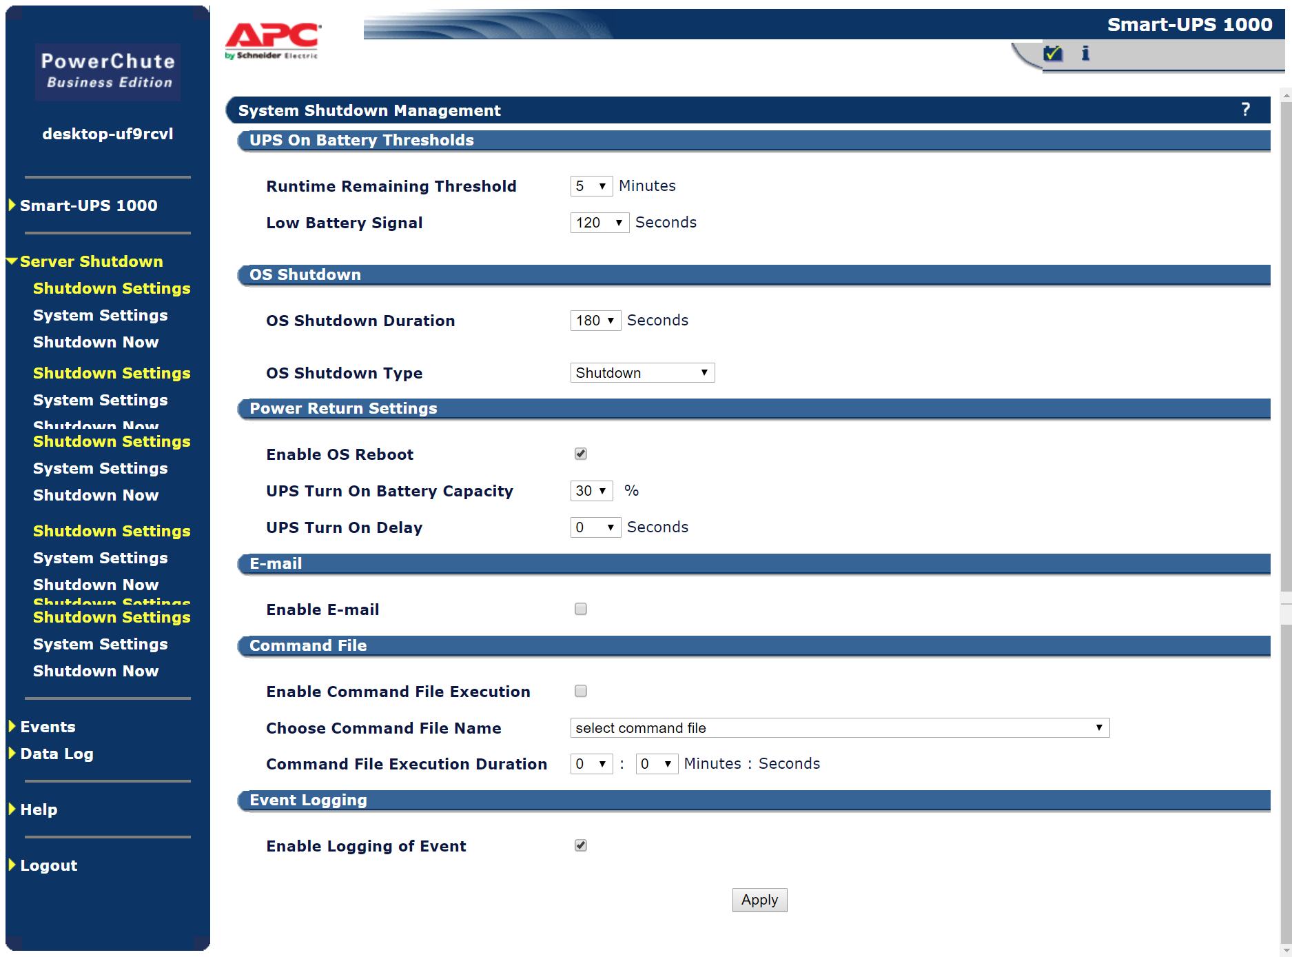Click the 'Low Battery Signal' label
The width and height of the screenshot is (1292, 957).
(345, 223)
